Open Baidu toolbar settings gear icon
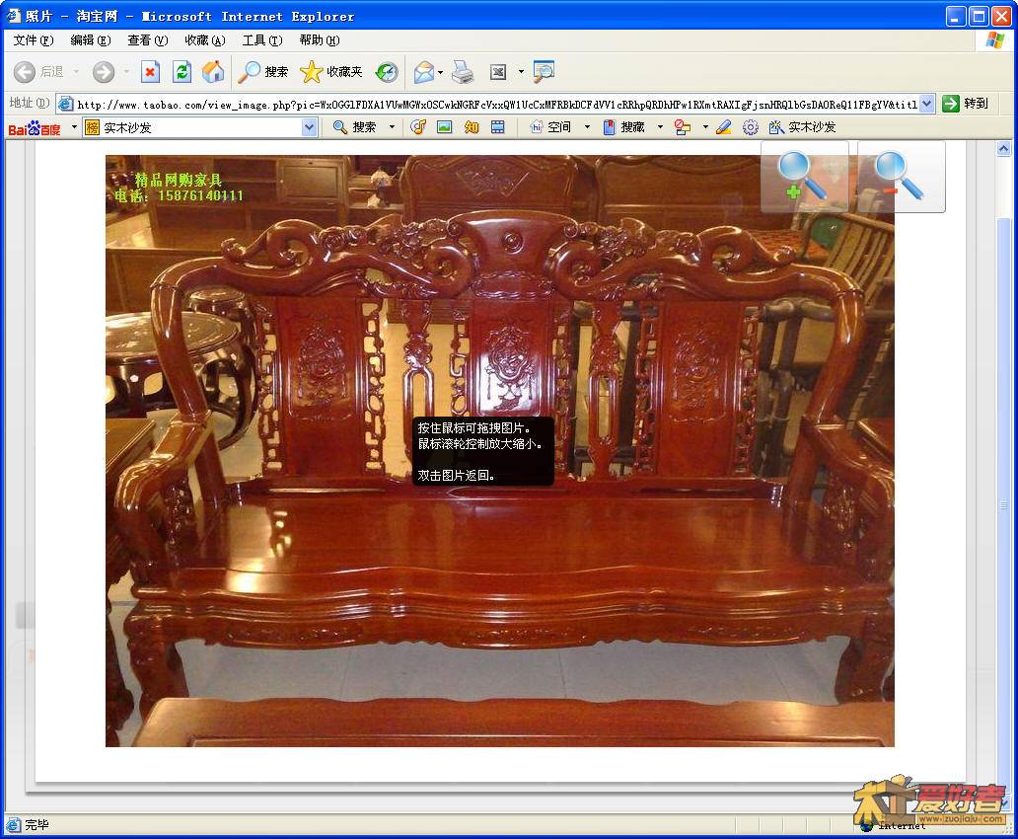 coord(751,127)
